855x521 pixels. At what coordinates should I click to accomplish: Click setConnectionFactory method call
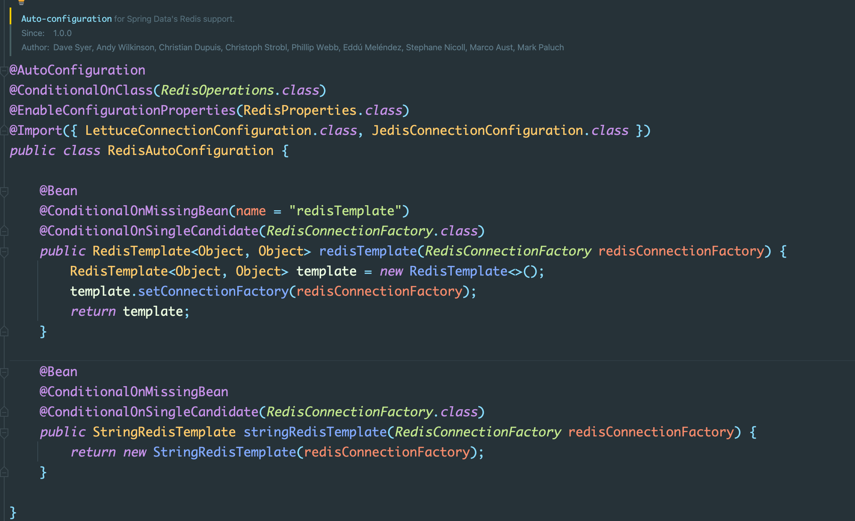click(x=213, y=291)
